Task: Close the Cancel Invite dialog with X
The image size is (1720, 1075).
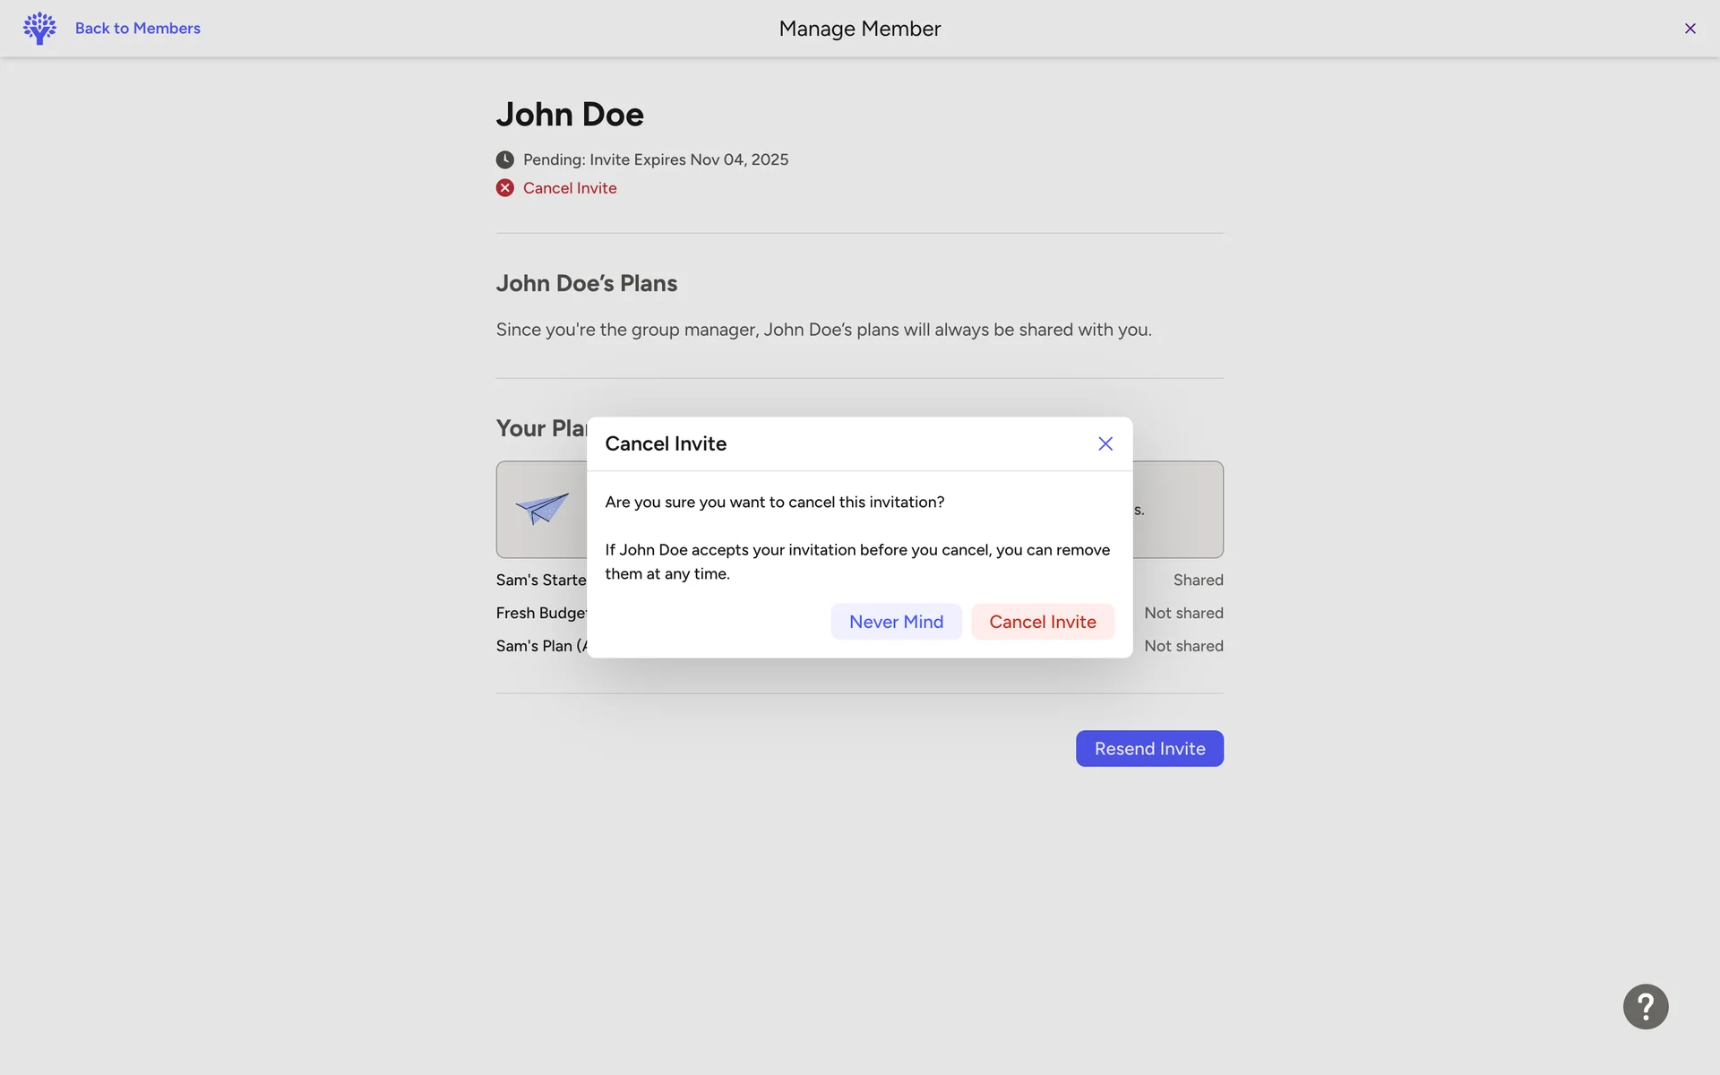Action: [1105, 443]
